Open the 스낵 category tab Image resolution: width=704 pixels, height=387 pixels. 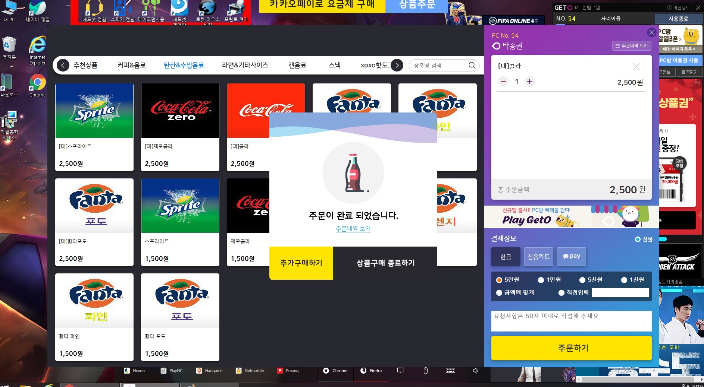click(x=335, y=65)
